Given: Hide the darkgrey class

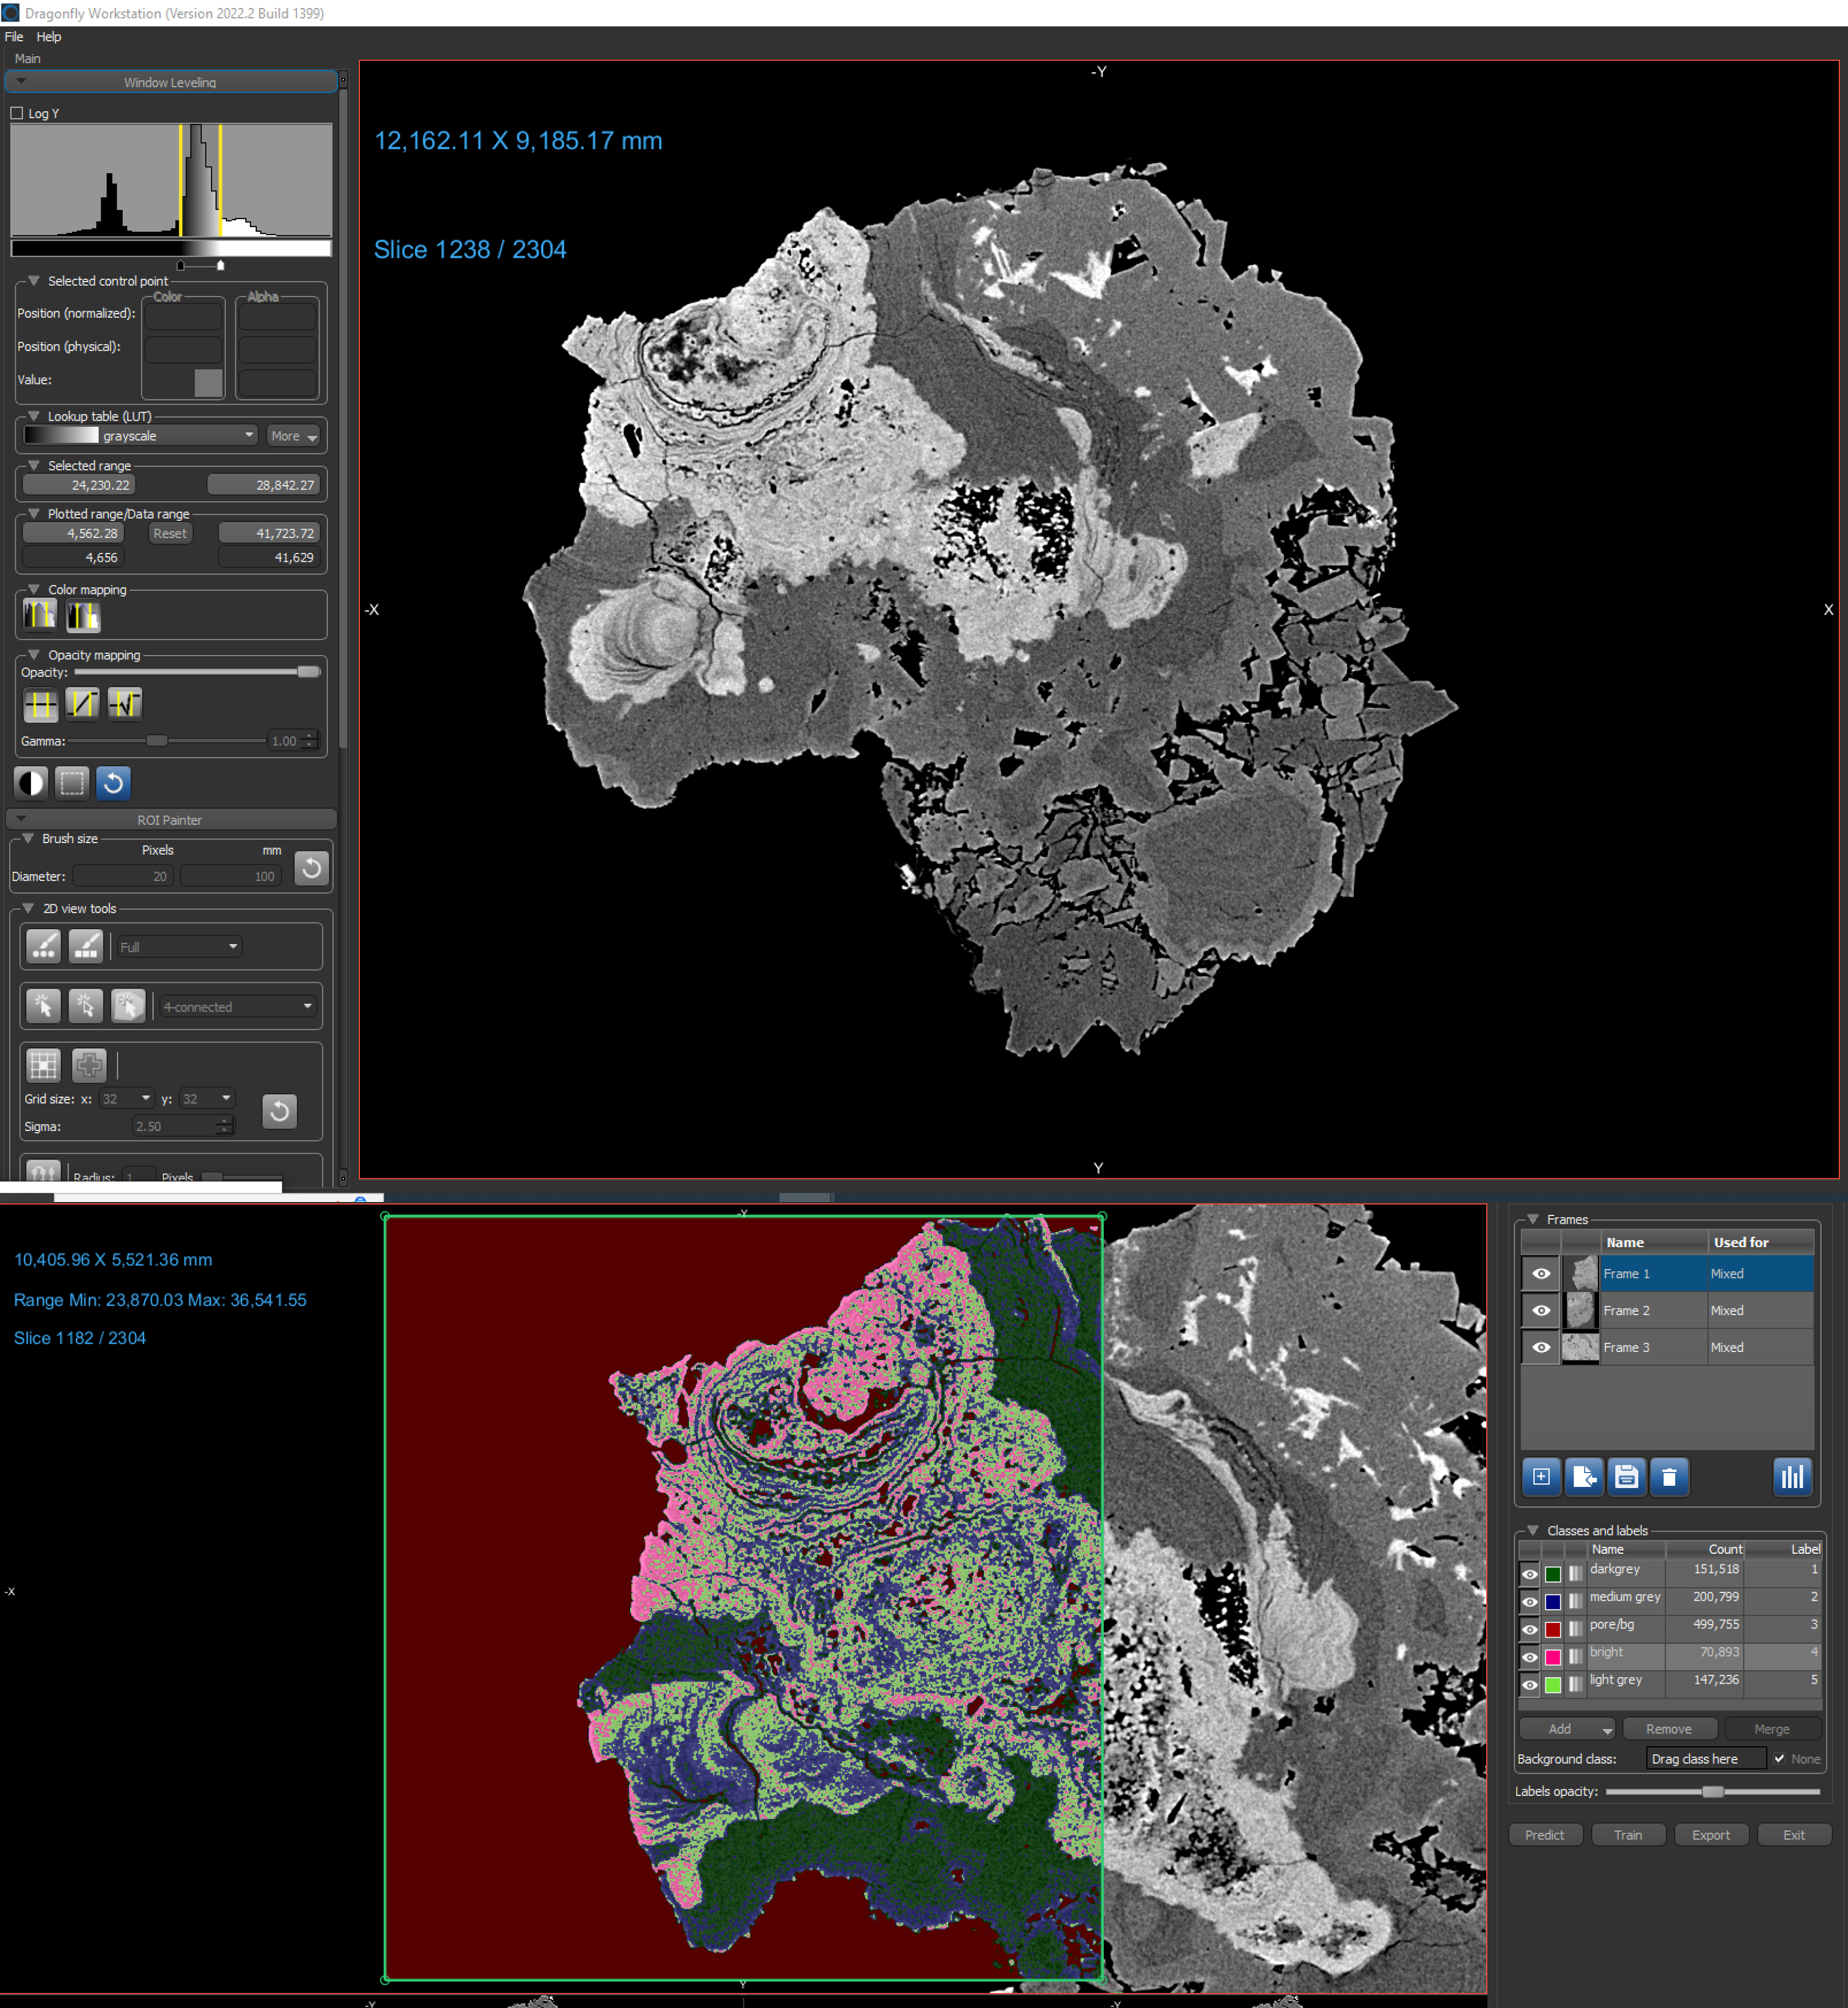Looking at the screenshot, I should pos(1530,1574).
